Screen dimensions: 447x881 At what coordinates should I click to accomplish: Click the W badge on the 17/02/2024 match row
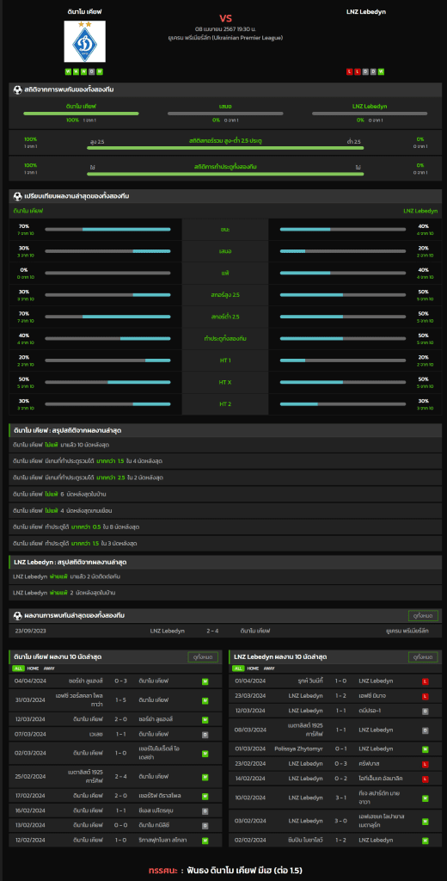pos(205,796)
